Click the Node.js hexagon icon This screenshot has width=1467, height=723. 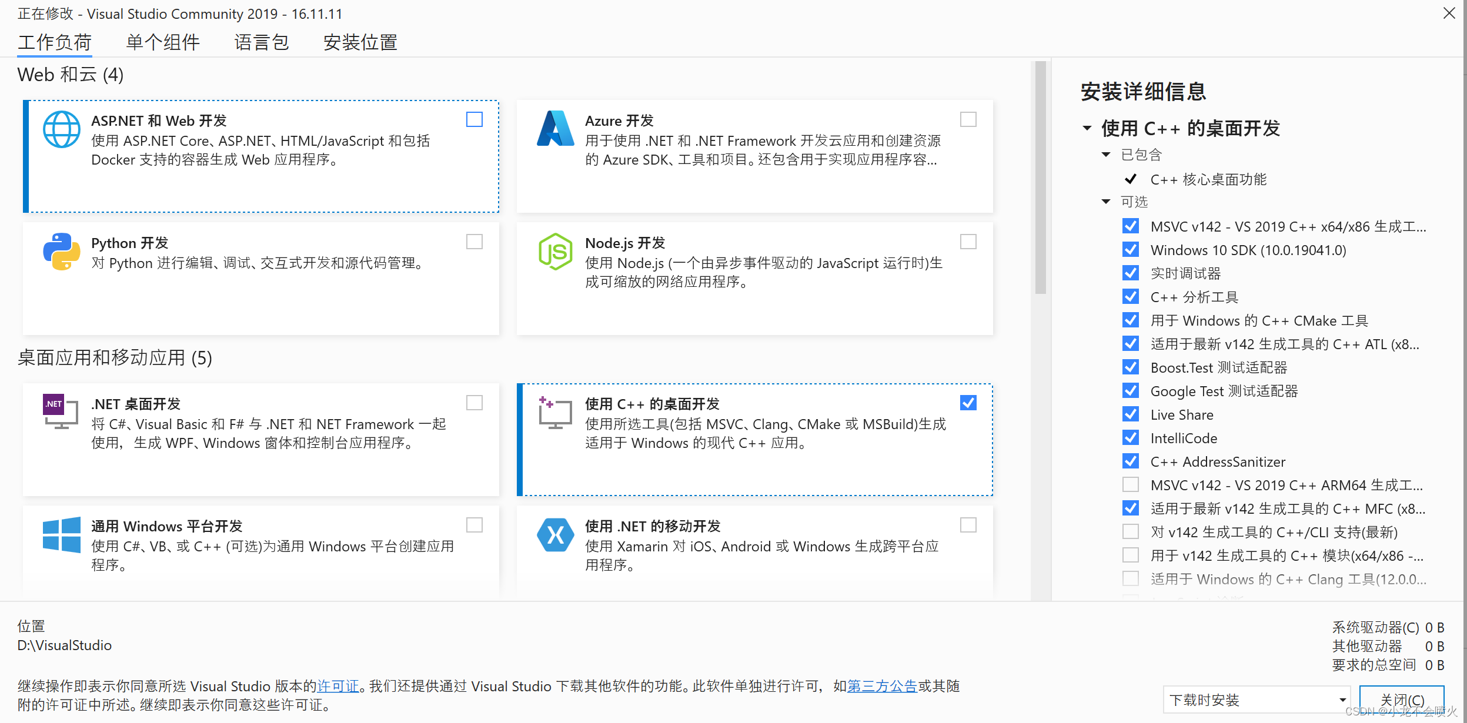(555, 252)
